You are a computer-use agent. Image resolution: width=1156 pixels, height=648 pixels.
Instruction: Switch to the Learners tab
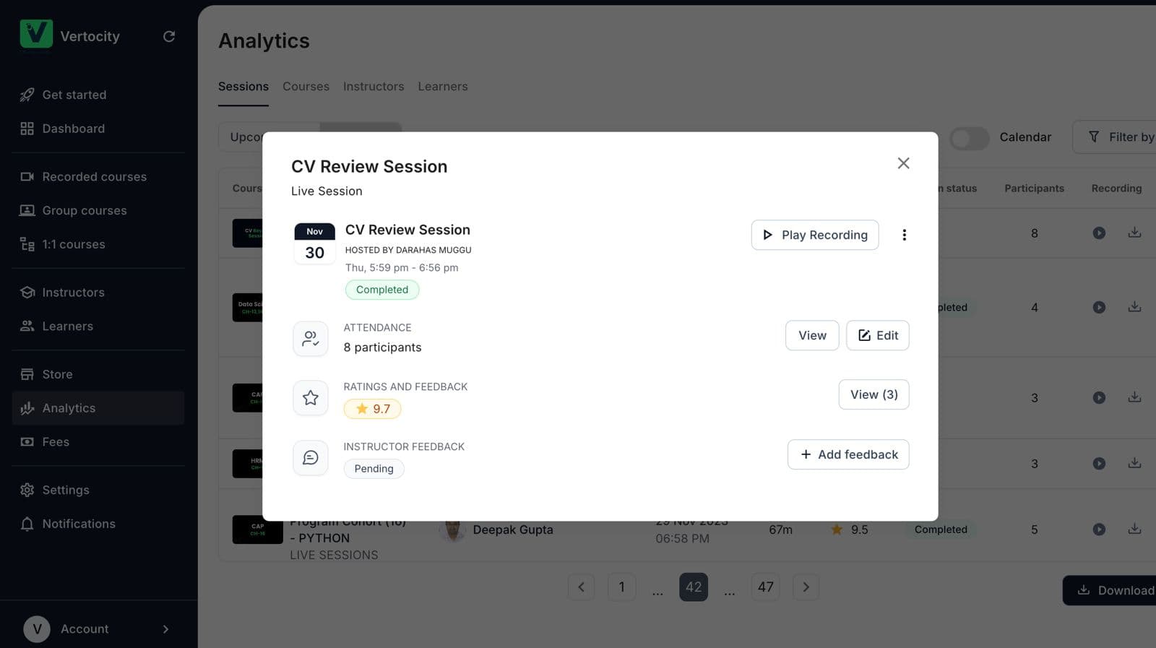[443, 87]
